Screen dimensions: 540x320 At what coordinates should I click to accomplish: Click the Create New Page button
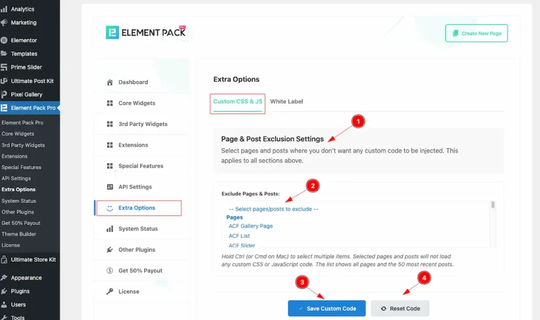476,33
